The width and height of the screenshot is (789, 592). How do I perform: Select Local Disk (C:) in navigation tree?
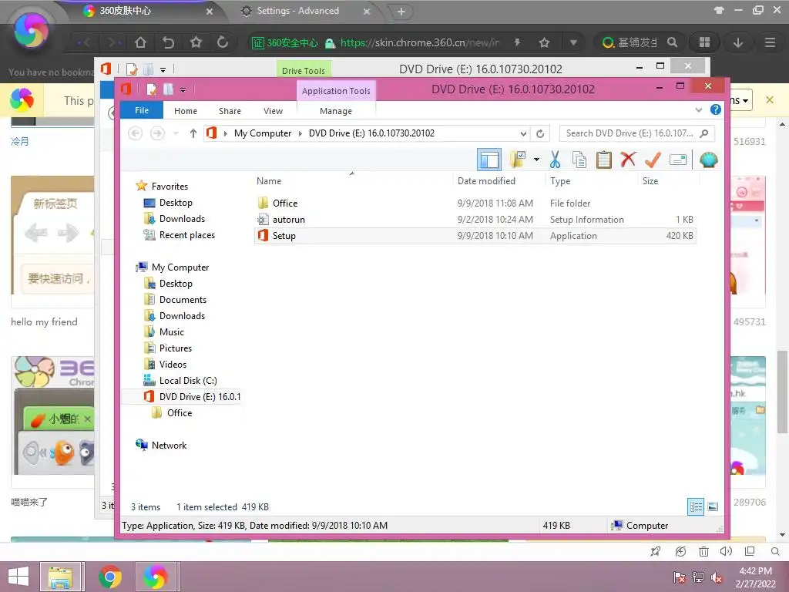pyautogui.click(x=188, y=381)
